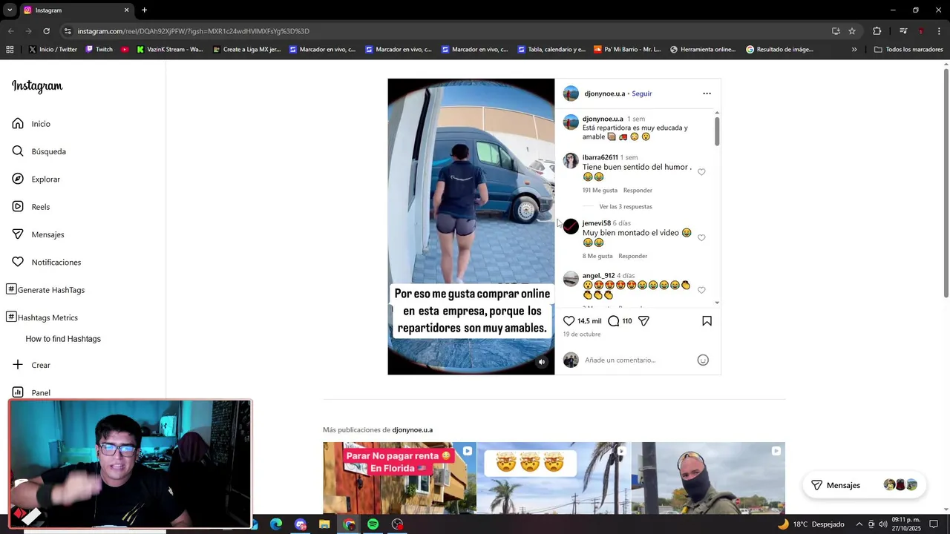Follow djonynoe.u.a with Seguir
The height and width of the screenshot is (534, 950).
[642, 93]
